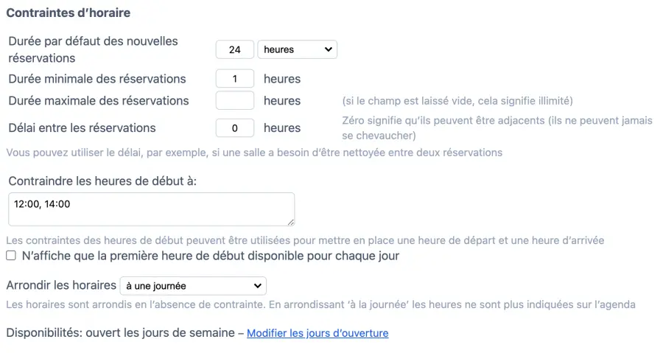Click the hint about leaving the field empty meaning unlimited
Screen dimensions: 663x353
pyautogui.click(x=457, y=101)
